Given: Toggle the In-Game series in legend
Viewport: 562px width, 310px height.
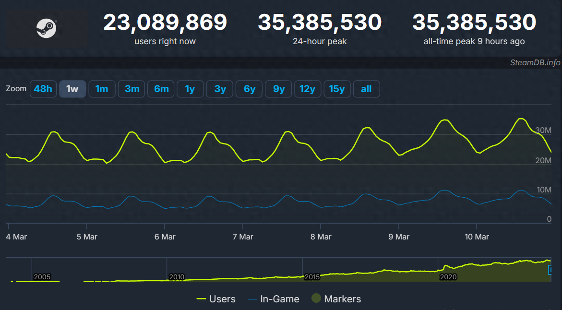Looking at the screenshot, I should 273,299.
